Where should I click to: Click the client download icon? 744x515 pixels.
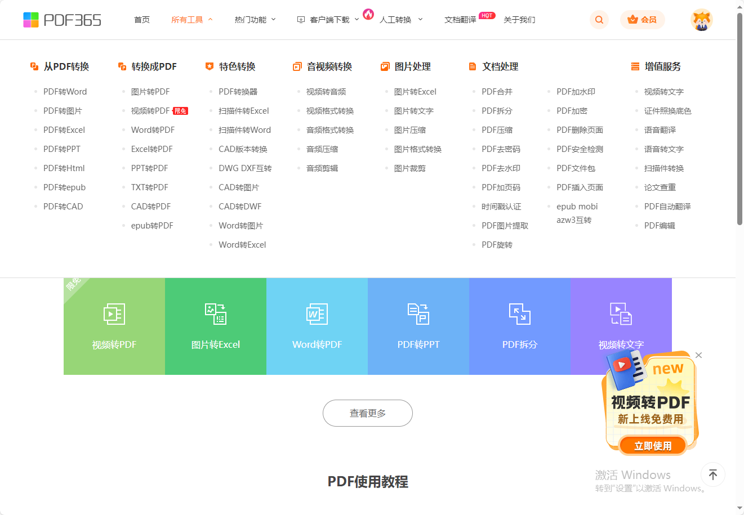coord(301,20)
